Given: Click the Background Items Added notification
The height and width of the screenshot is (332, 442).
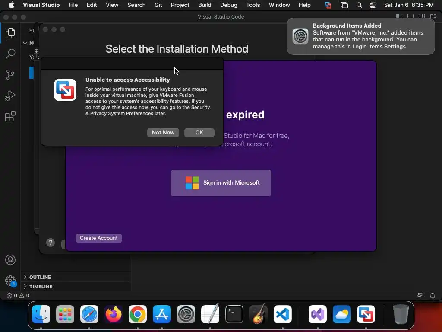Looking at the screenshot, I should click(361, 36).
